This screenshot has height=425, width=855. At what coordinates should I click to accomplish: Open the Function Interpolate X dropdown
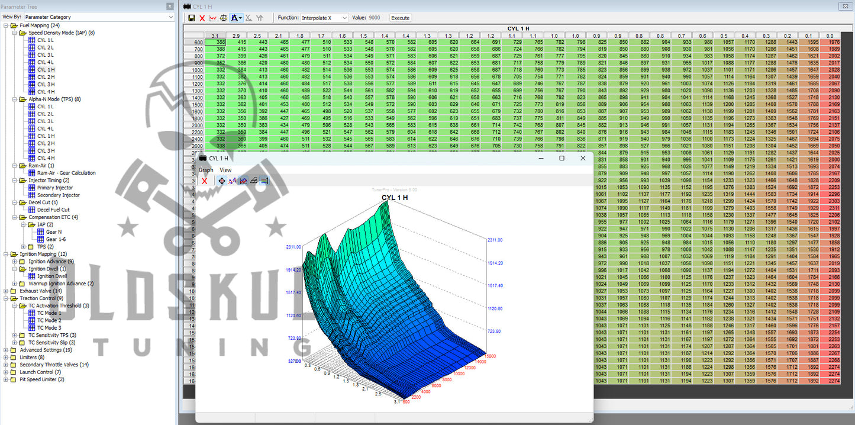coord(324,18)
